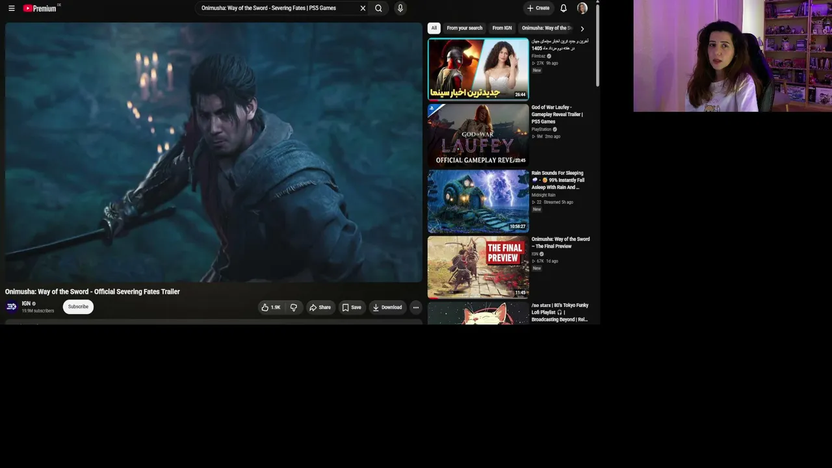This screenshot has width=832, height=468.
Task: Open more actions three-dot menu
Action: [416, 307]
